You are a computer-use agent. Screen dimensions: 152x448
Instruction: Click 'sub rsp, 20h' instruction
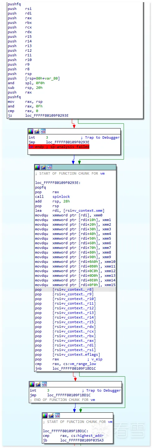(25, 88)
